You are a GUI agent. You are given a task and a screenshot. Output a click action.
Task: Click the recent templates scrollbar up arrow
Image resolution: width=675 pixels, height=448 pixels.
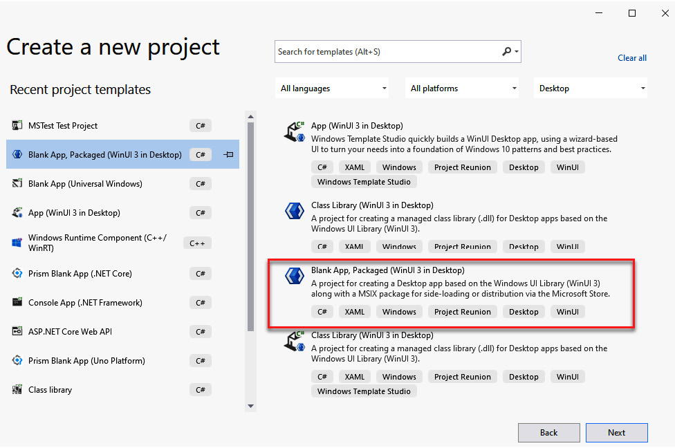[250, 117]
